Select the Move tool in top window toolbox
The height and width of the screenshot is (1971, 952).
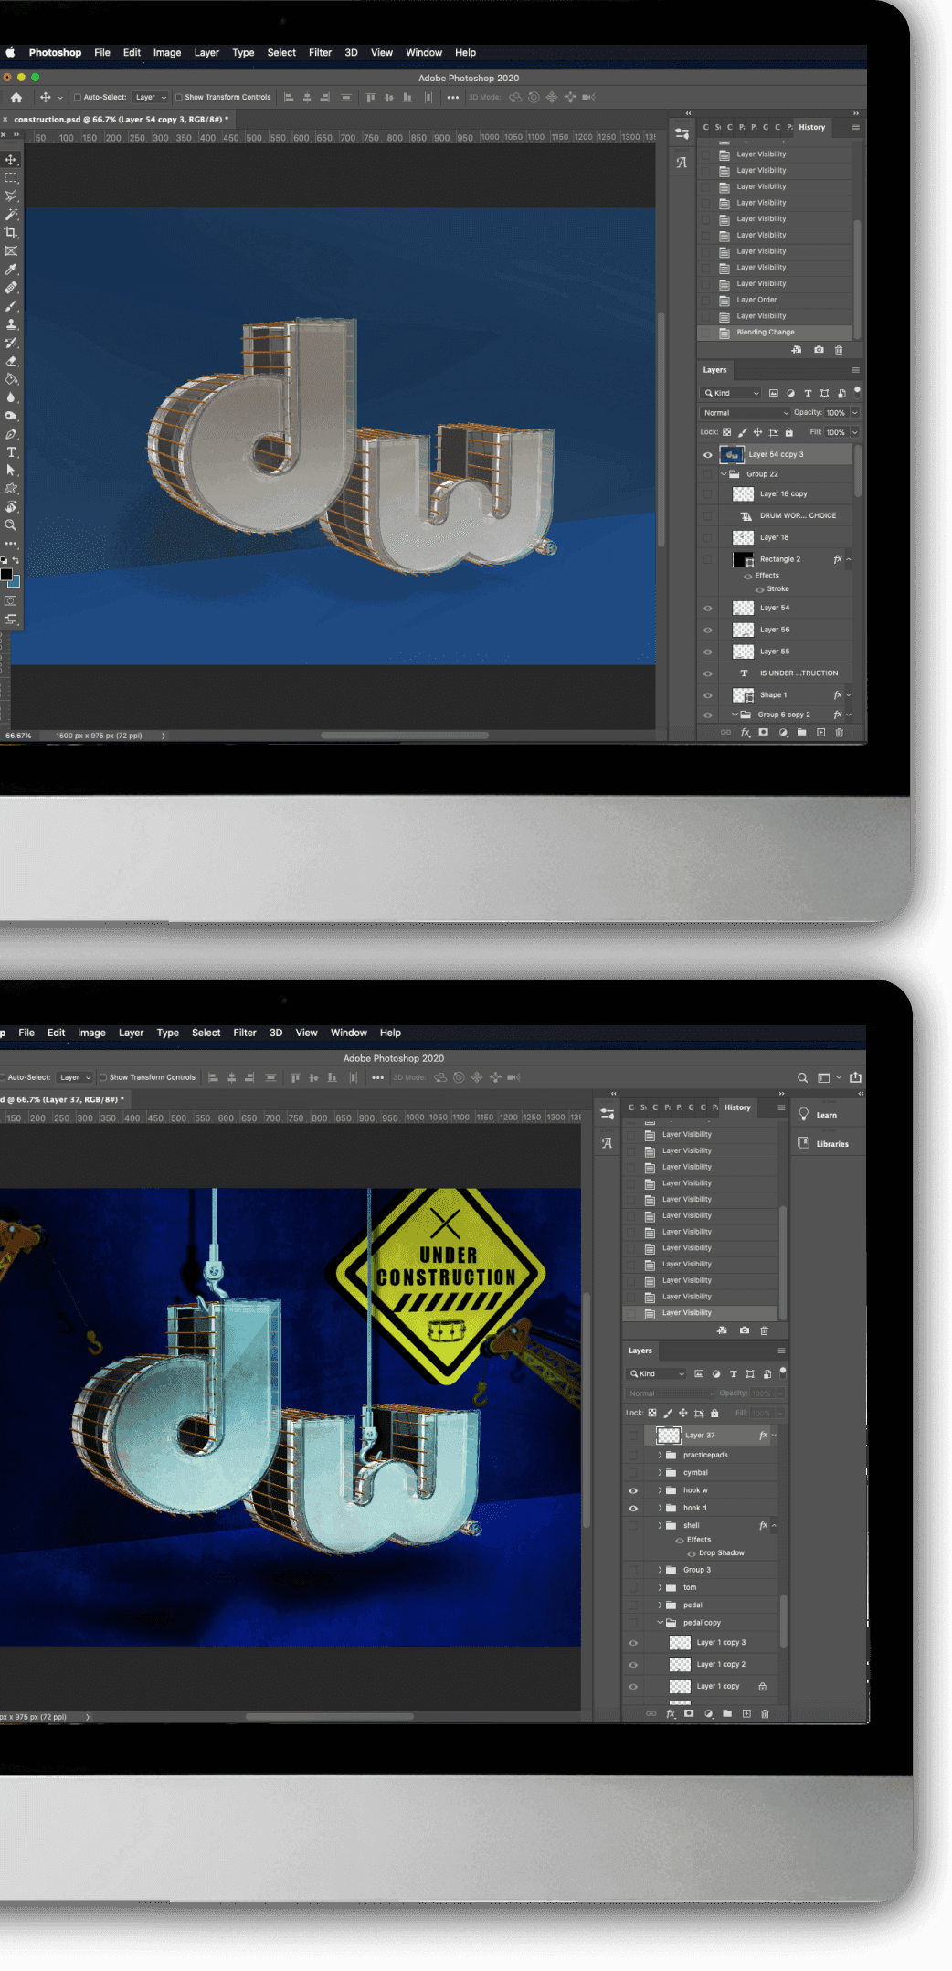[11, 159]
